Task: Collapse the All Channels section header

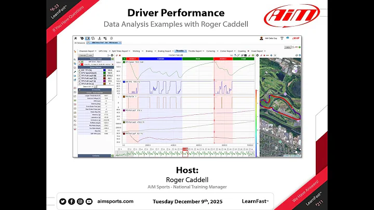Action: (79, 90)
